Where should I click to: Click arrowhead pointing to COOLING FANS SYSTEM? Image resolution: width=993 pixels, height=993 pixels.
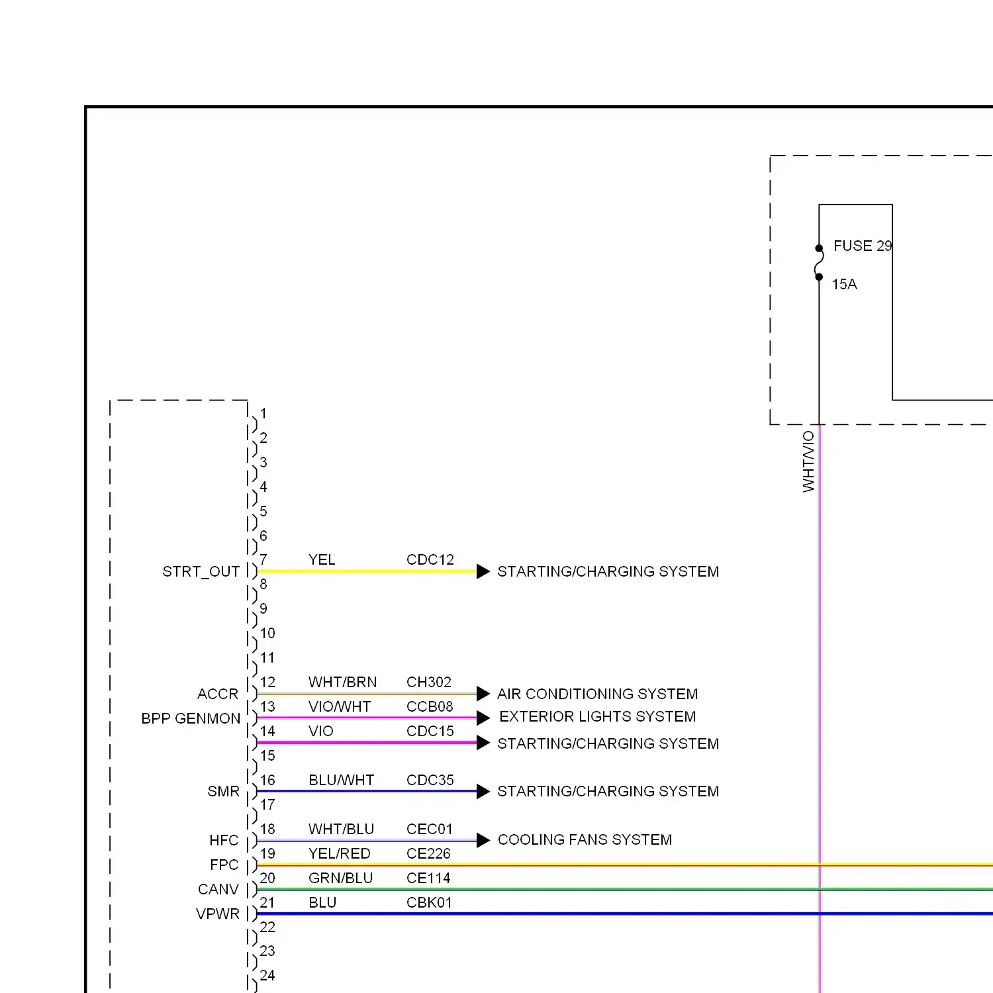(483, 840)
